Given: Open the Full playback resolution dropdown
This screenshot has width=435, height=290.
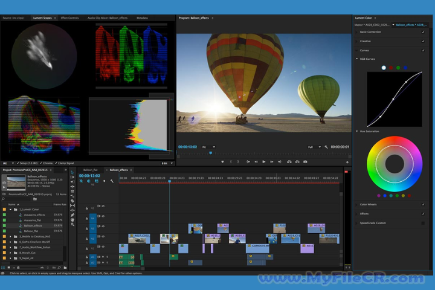Looking at the screenshot, I should tap(314, 147).
